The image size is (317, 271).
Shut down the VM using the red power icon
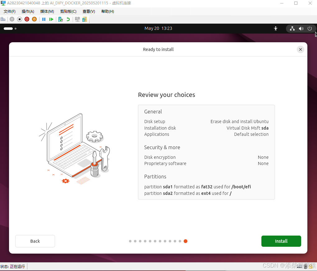pos(27,19)
